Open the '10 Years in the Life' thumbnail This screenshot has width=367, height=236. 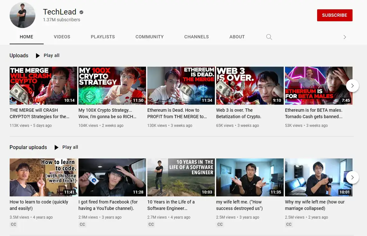pyautogui.click(x=181, y=177)
